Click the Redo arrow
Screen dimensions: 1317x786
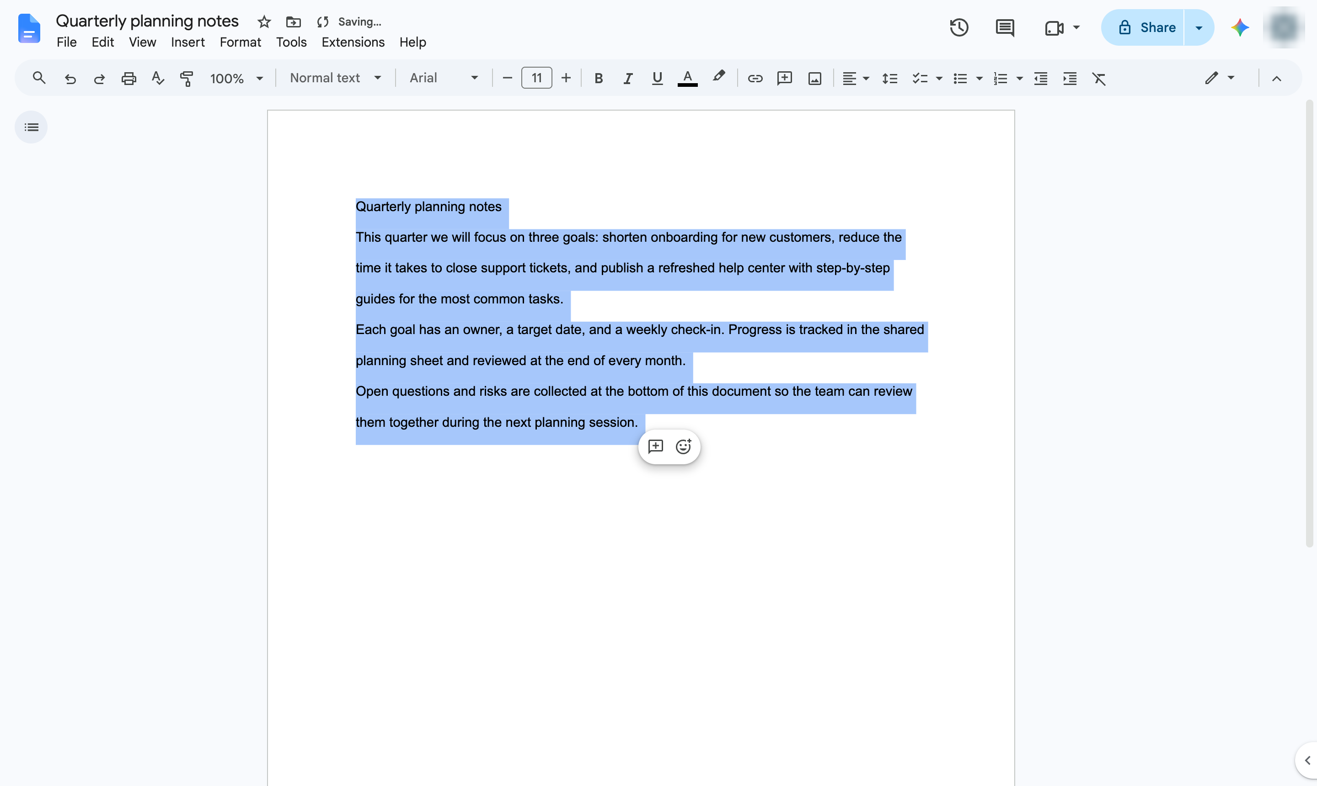pyautogui.click(x=99, y=79)
